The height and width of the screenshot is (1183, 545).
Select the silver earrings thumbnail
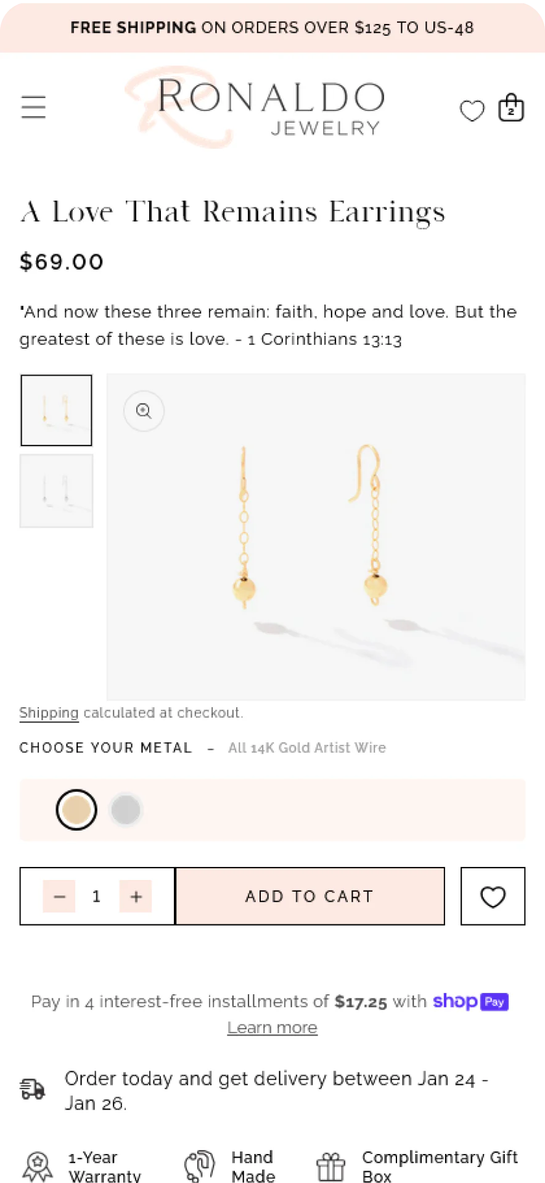[56, 491]
